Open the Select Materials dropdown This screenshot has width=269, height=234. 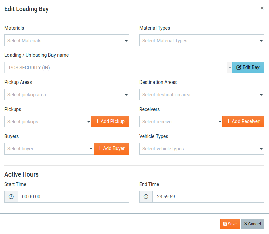(x=67, y=40)
